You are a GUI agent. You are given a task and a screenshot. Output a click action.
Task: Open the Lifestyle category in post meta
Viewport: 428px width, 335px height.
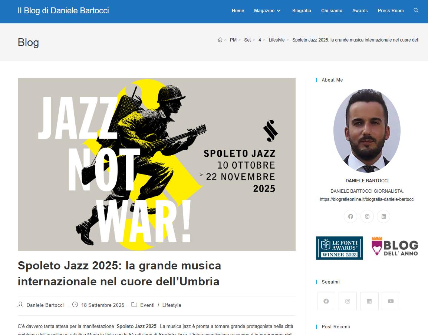[172, 305]
